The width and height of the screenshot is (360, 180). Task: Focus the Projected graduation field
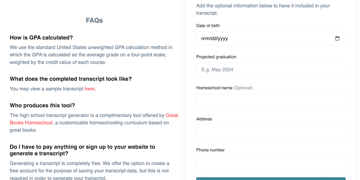pyautogui.click(x=271, y=70)
